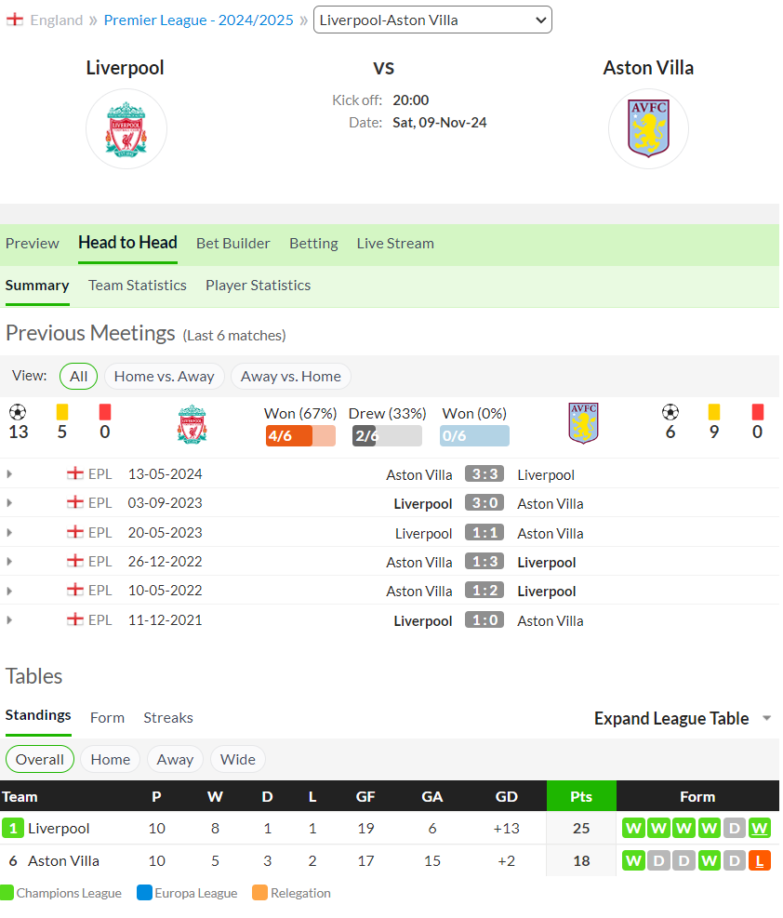Open the Premier League - 2024/2025 breadcrumb link
Image resolution: width=783 pixels, height=918 pixels.
pos(198,20)
